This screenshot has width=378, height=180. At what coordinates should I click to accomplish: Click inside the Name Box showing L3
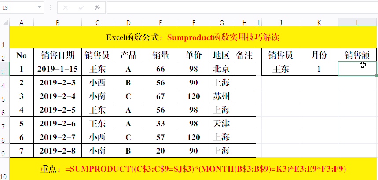[x=18, y=7]
